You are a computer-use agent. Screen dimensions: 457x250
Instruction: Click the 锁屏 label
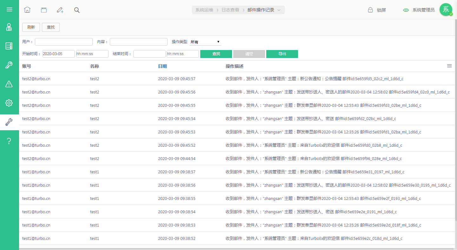[381, 10]
